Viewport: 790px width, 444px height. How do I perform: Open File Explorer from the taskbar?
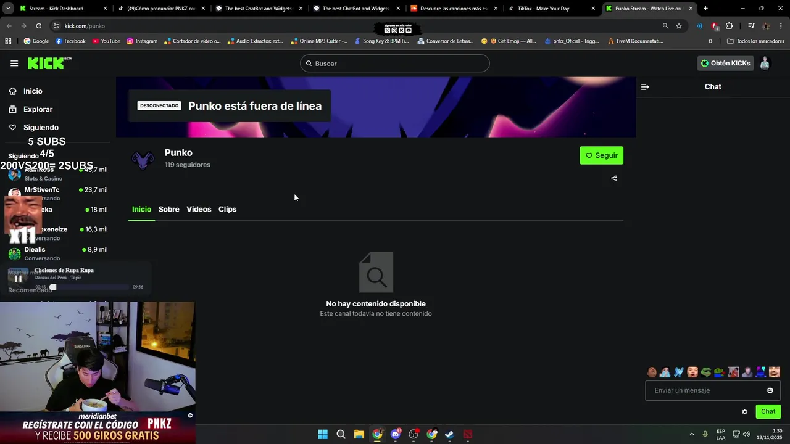[359, 434]
